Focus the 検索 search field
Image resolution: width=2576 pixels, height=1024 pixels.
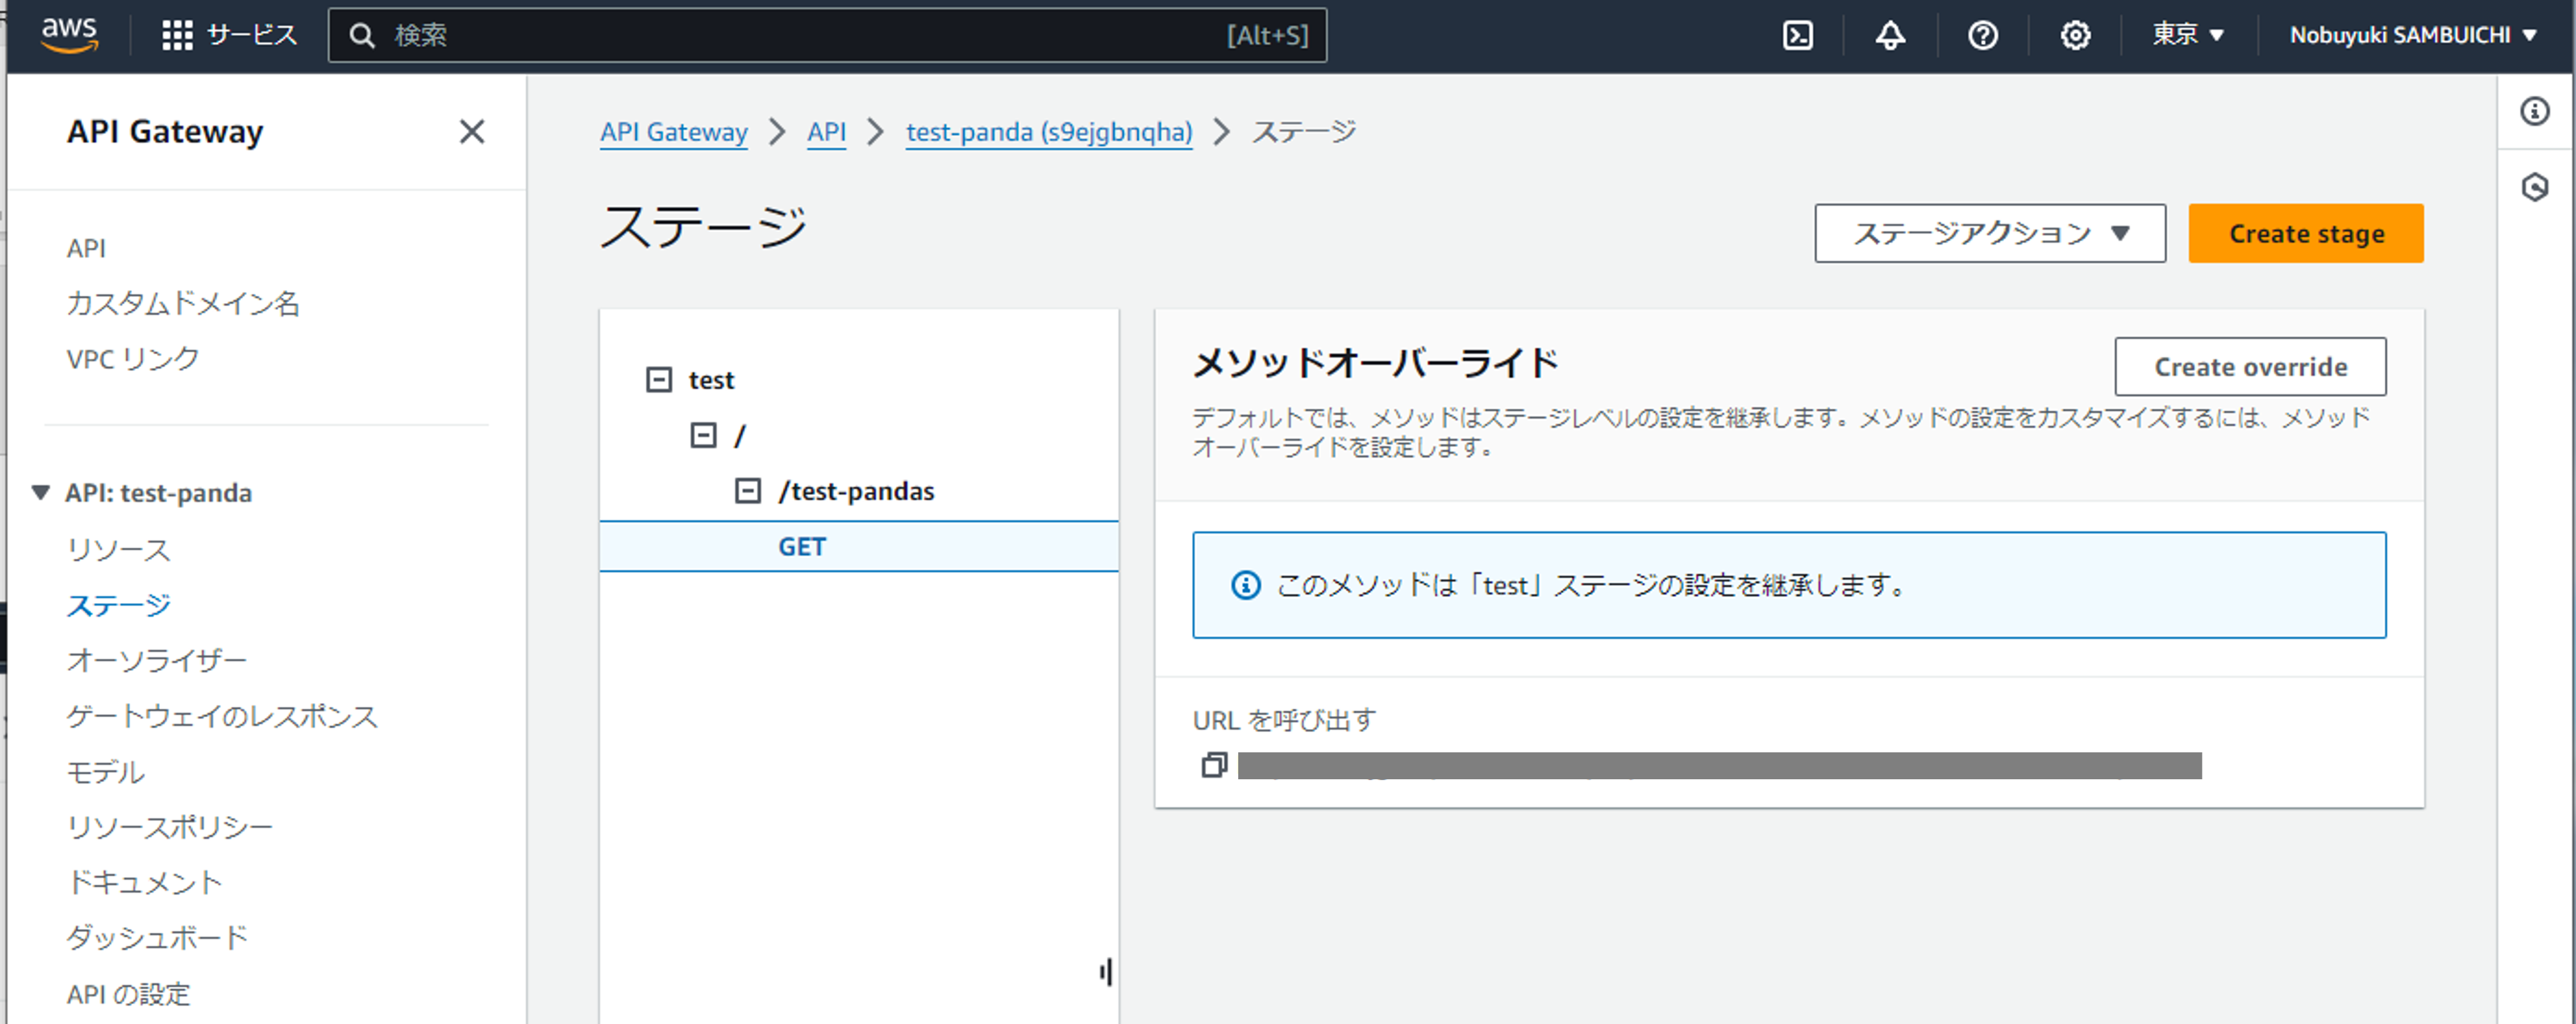coord(827,36)
